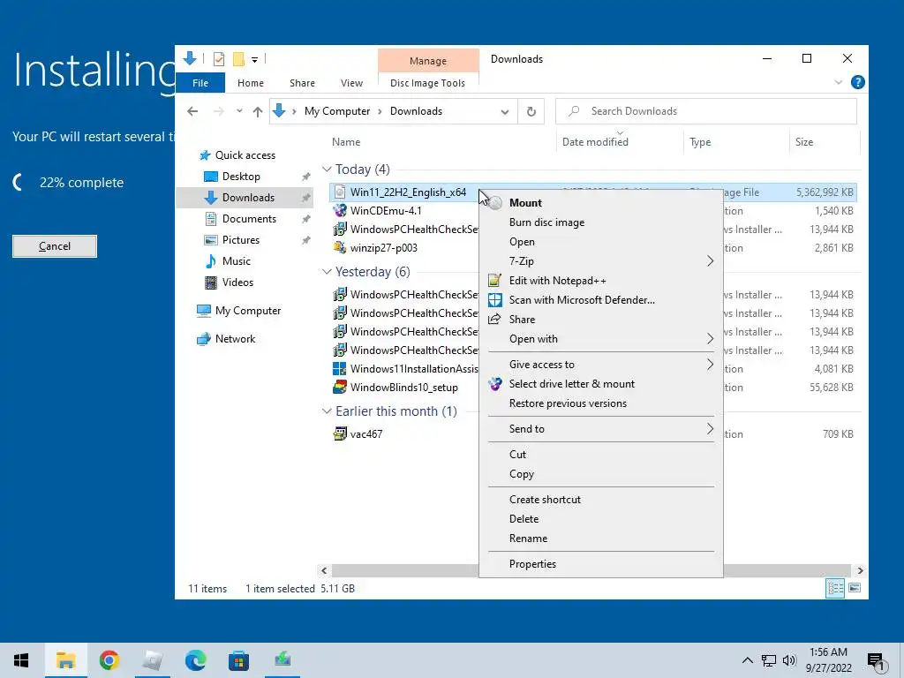Collapse the Yesterday (6) group
Viewport: 904px width, 678px height.
click(327, 272)
